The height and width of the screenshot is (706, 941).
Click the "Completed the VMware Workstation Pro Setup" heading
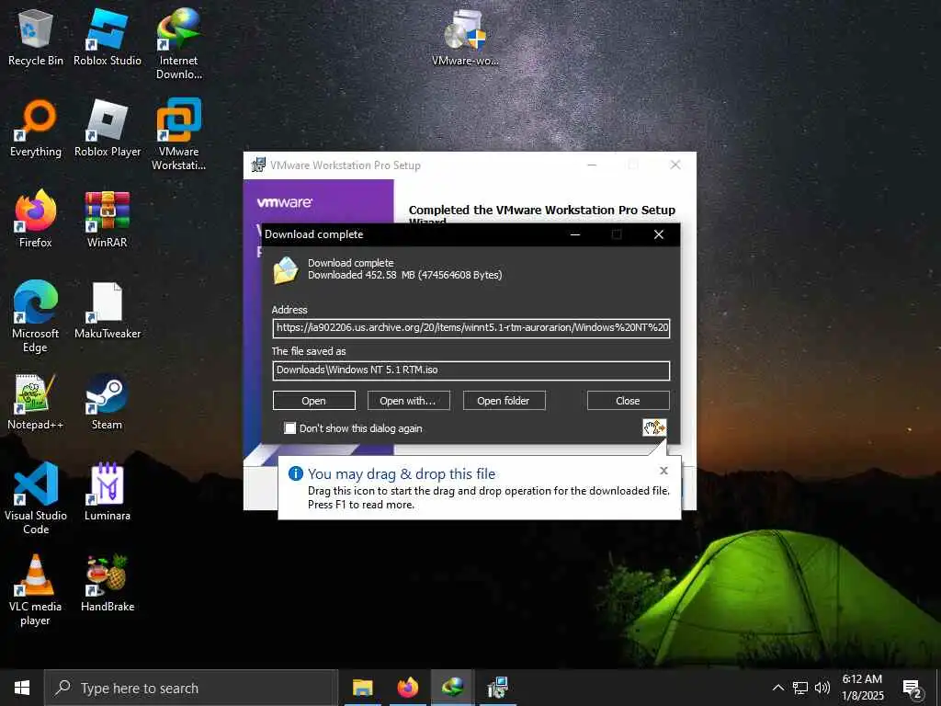(542, 211)
